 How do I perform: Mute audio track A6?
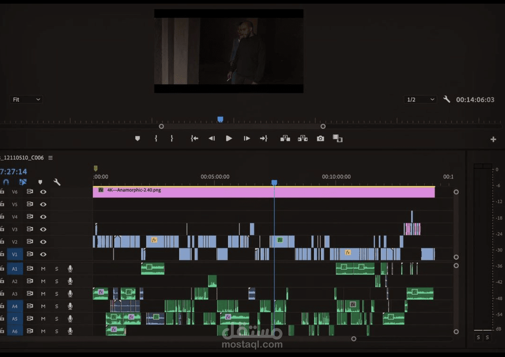pyautogui.click(x=43, y=331)
